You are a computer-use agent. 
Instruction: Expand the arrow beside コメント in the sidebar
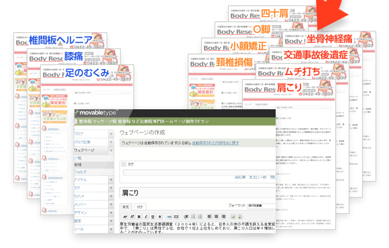tap(111, 196)
